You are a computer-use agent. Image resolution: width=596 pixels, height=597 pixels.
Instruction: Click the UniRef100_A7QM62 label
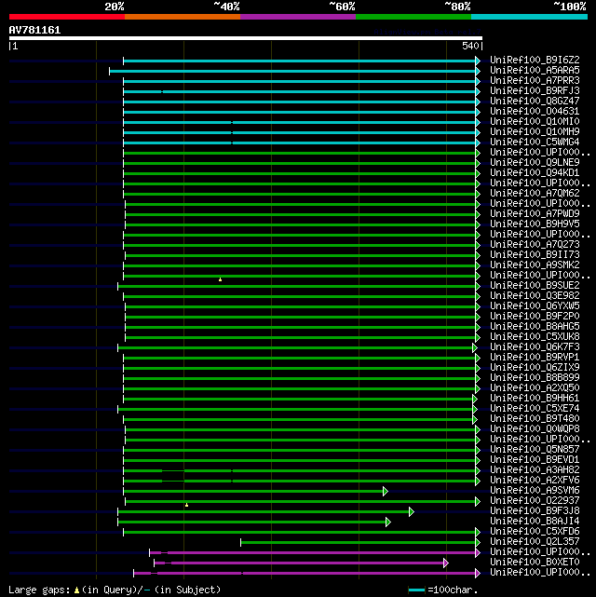[x=535, y=194]
